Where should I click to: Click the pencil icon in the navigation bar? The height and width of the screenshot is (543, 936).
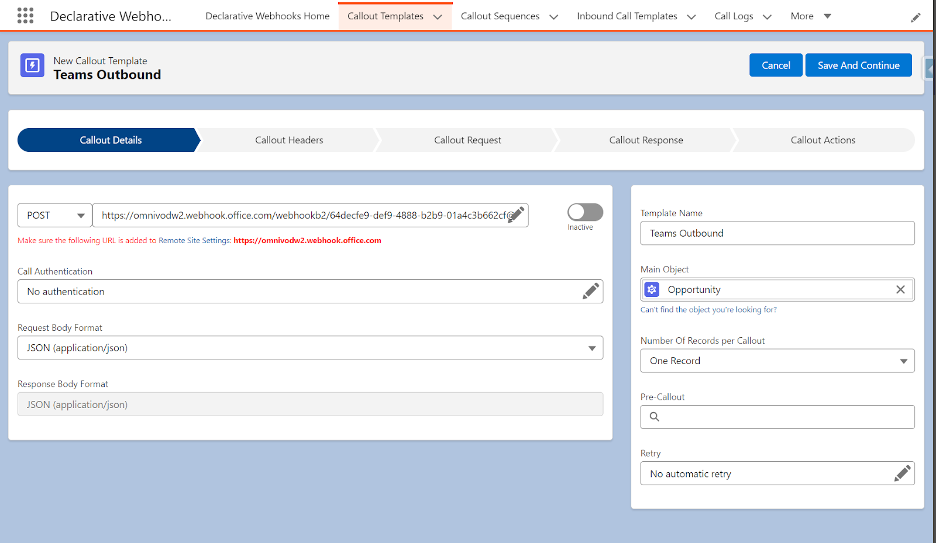click(x=916, y=18)
